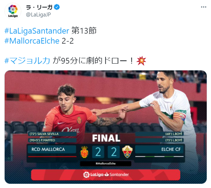Click the #MallorcaElche tag inside the image

(x=106, y=164)
